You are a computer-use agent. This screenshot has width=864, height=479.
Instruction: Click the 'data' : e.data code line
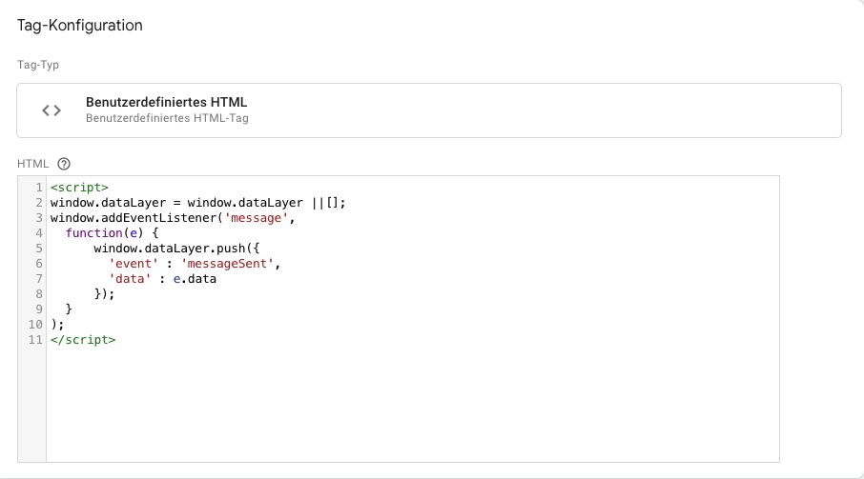(162, 279)
